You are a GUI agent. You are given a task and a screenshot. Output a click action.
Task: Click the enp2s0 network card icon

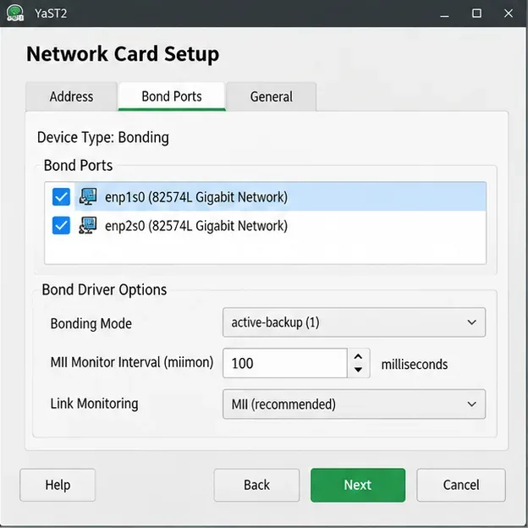tap(88, 225)
